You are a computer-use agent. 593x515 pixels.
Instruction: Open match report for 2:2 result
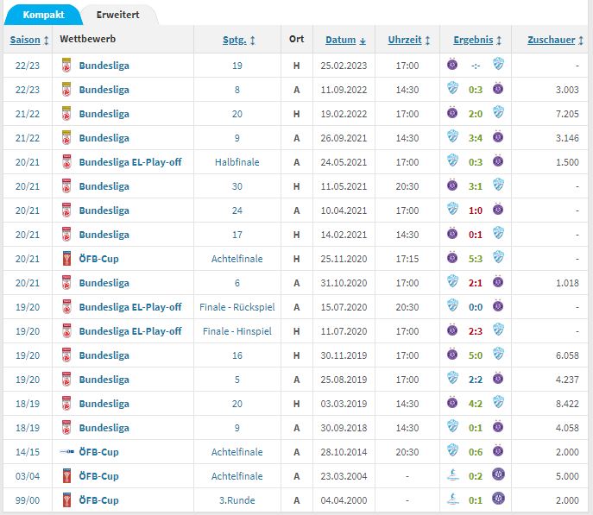click(476, 380)
